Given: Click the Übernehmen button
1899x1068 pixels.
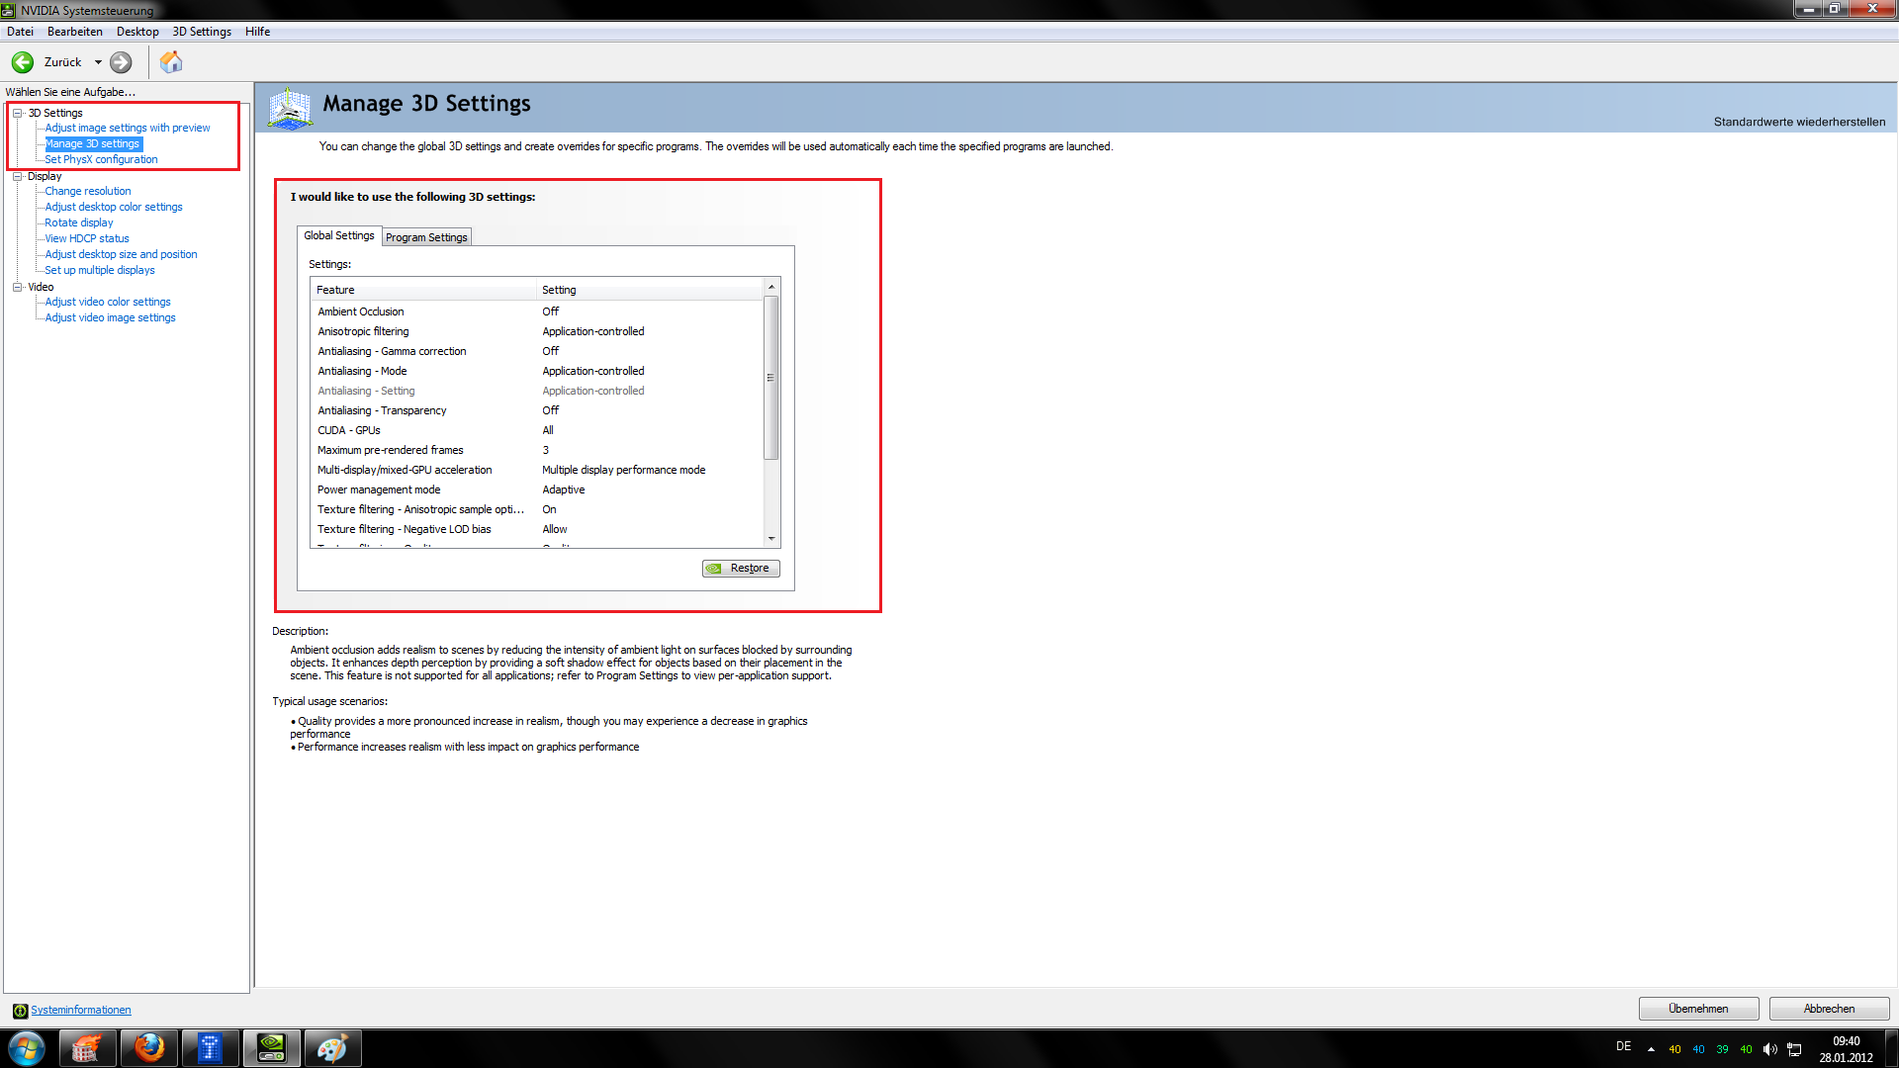Looking at the screenshot, I should point(1698,1009).
